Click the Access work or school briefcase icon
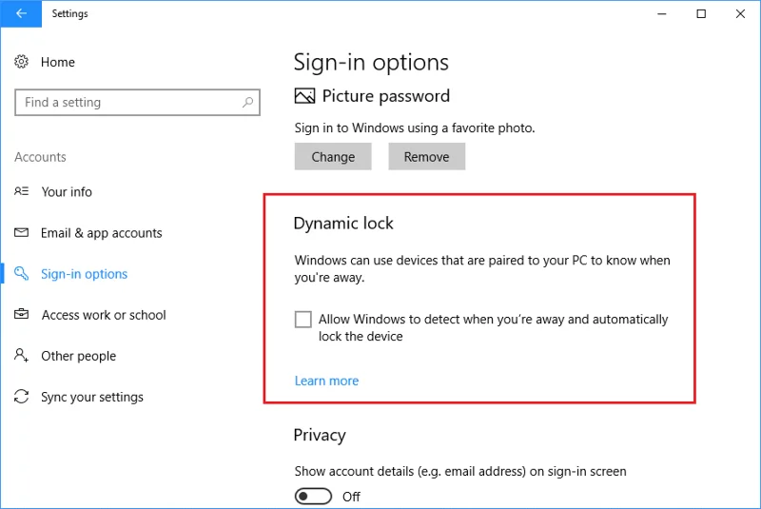The width and height of the screenshot is (761, 509). (21, 314)
